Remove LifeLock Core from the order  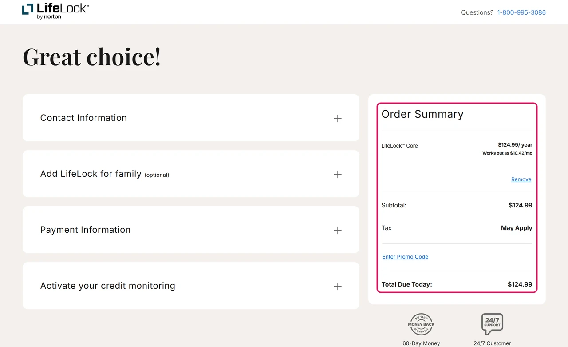click(x=521, y=179)
